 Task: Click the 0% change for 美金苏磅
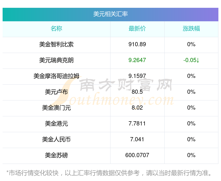(191, 155)
